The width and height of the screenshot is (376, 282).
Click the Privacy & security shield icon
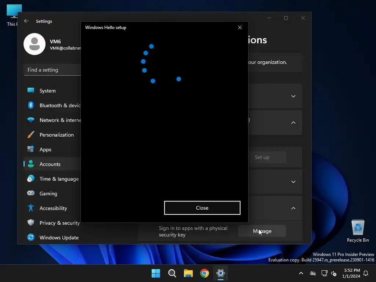click(31, 223)
